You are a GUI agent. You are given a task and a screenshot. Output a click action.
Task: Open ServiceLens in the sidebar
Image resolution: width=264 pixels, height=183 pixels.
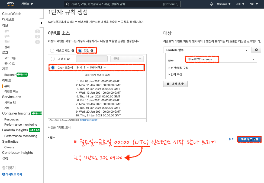[12, 97]
